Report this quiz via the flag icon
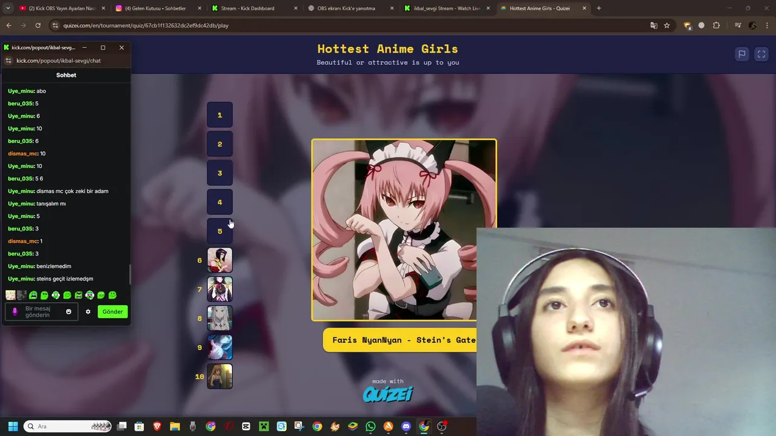This screenshot has width=776, height=436. pos(741,54)
